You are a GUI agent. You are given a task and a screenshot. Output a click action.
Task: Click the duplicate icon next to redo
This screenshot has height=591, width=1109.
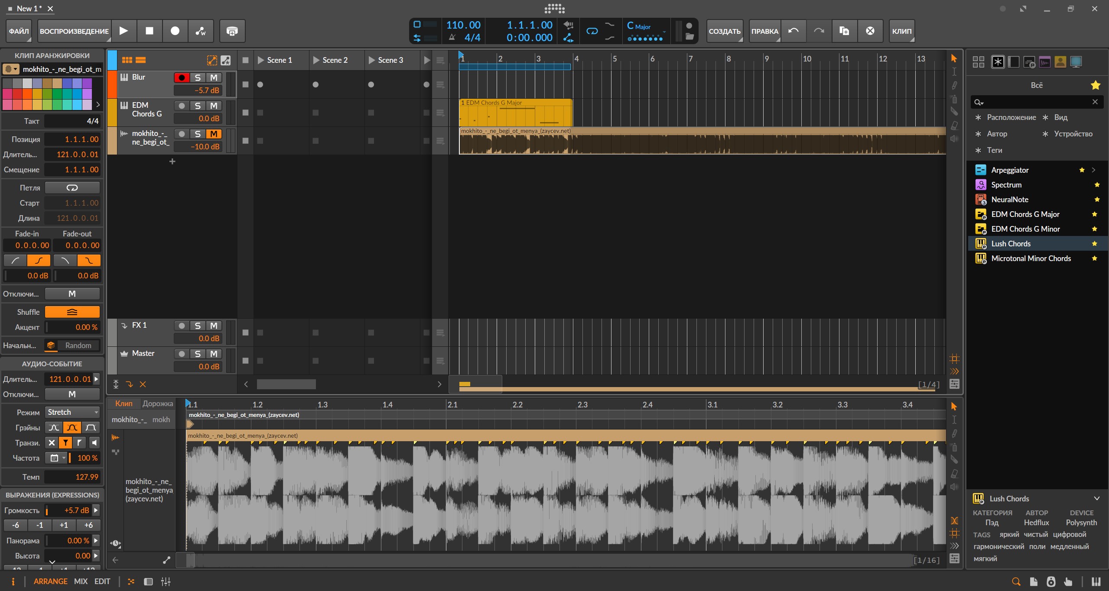click(x=844, y=31)
